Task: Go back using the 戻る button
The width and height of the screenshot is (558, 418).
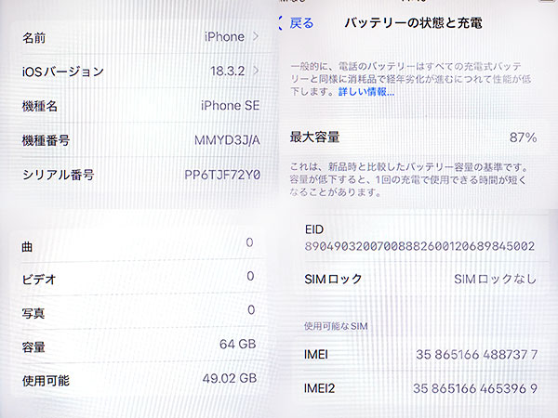Action: [x=301, y=23]
